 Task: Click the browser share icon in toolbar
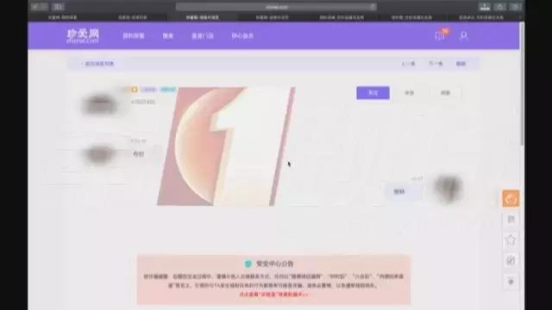pos(500,6)
